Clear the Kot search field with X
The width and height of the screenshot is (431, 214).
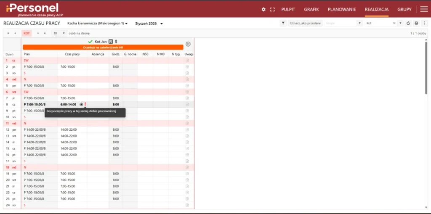coord(394,23)
